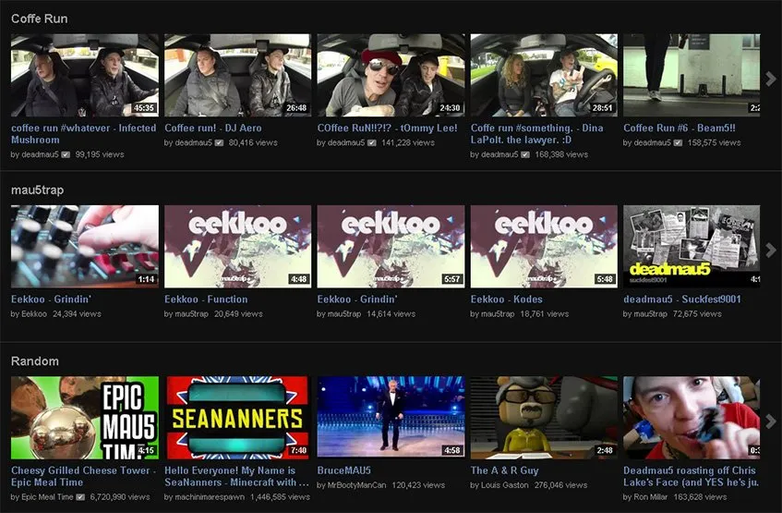Open 'Cheesy Grilled Cheese Tower' title link
Viewport: 782px width, 513px height.
tap(83, 477)
